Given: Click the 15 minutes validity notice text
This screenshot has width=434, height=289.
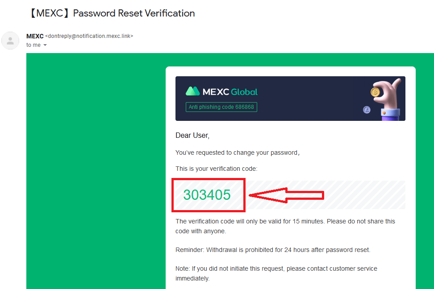Looking at the screenshot, I should [285, 226].
